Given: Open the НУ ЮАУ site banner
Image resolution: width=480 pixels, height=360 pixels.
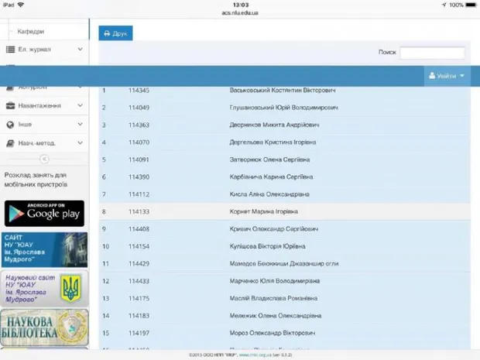Looking at the screenshot, I should [x=44, y=249].
